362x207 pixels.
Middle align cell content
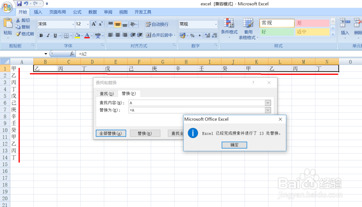(118, 24)
